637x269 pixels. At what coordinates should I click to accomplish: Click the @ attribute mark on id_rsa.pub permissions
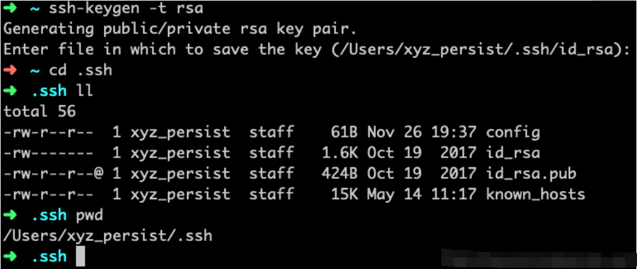[99, 174]
